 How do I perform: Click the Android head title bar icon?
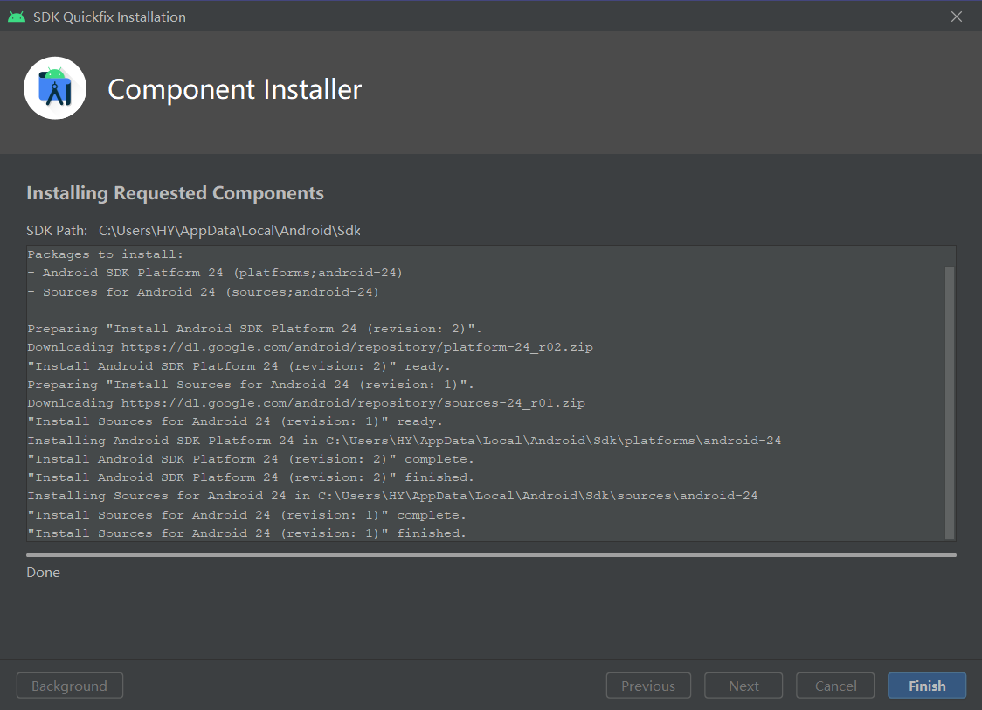coord(17,17)
